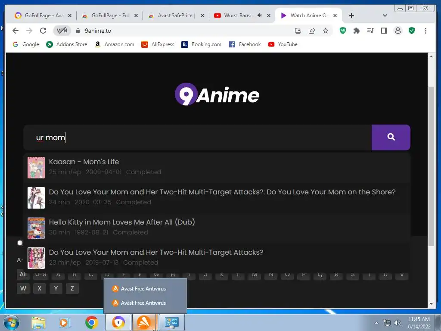Filter anime list by letter W
This screenshot has height=331, width=441.
pyautogui.click(x=23, y=288)
